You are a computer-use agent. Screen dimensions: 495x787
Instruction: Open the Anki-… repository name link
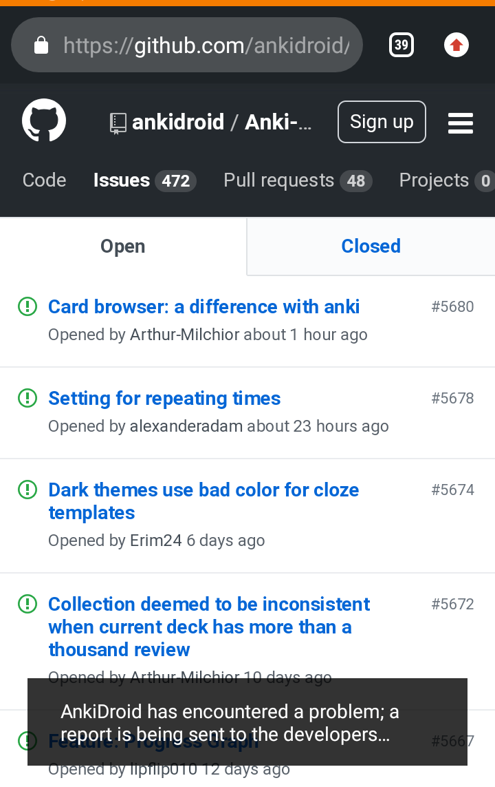(x=278, y=122)
